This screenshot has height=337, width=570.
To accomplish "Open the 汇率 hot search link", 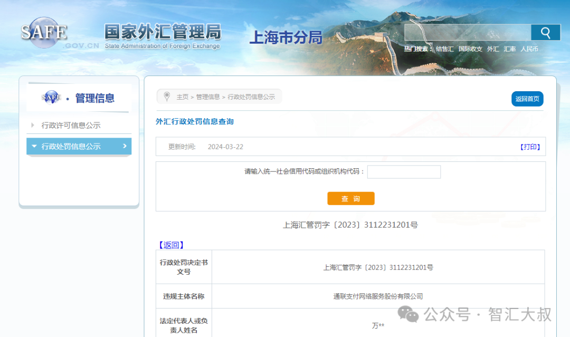I will (x=510, y=49).
